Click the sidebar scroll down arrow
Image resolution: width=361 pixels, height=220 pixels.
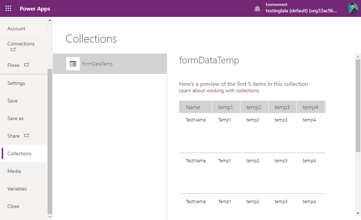[50, 217]
